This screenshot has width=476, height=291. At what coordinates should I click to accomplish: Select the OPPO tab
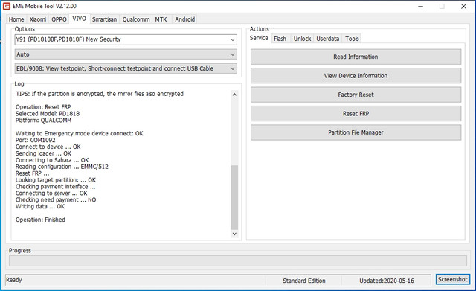point(59,19)
